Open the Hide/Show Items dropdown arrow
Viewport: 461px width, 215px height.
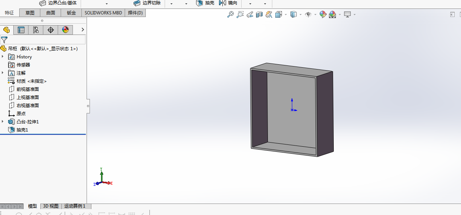(x=315, y=15)
